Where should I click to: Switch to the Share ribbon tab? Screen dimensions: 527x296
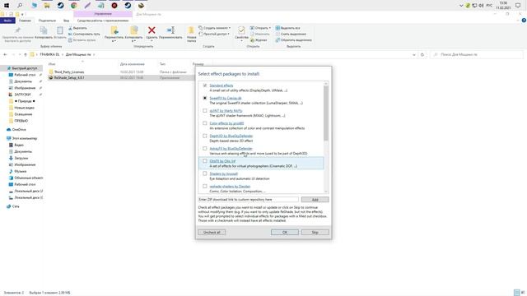point(47,21)
